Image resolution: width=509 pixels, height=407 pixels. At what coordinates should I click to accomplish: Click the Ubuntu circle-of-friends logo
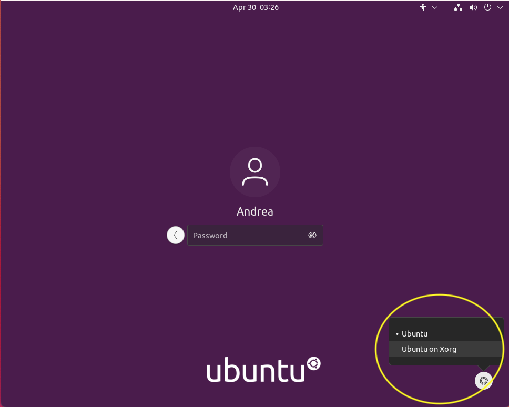313,362
